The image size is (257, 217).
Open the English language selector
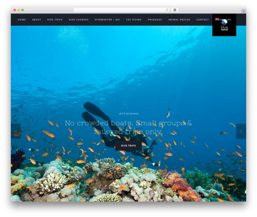click(x=223, y=19)
